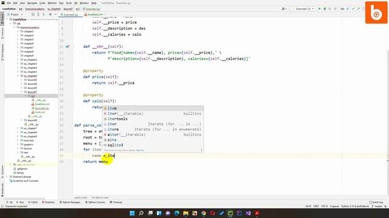This screenshot has width=389, height=218.
Task: Open the user account icon in the toolbar
Action: coord(284,8)
